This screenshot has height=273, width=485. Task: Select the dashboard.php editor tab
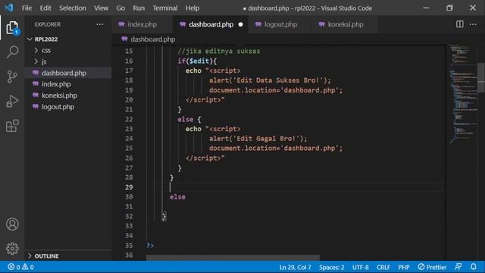coord(211,24)
